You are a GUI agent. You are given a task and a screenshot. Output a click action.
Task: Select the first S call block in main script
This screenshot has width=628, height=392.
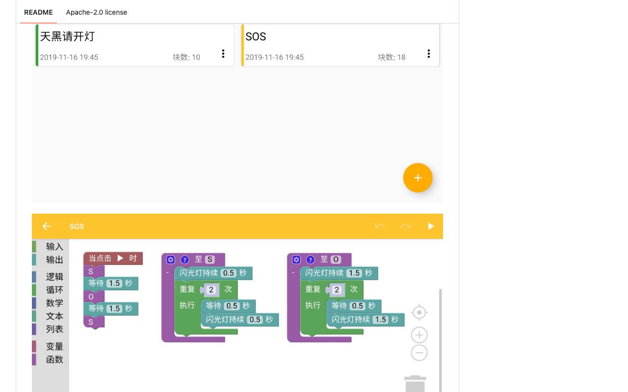[94, 271]
